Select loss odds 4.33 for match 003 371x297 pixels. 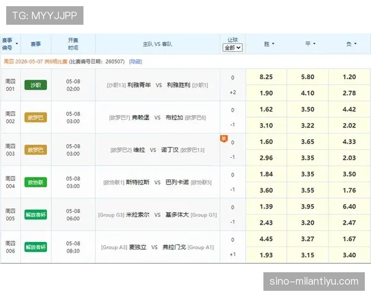349,142
